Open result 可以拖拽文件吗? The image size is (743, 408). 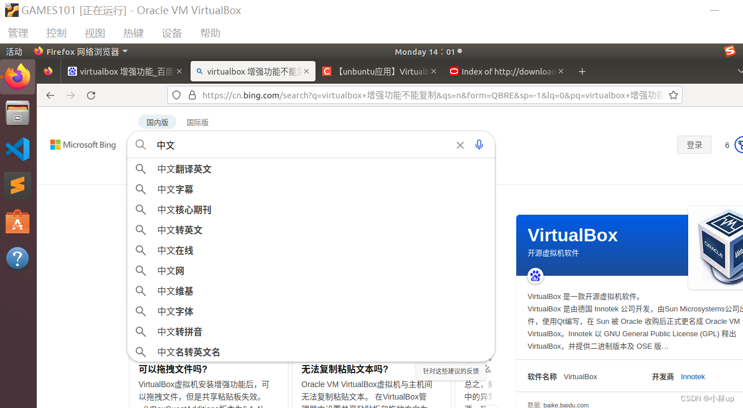tap(173, 369)
